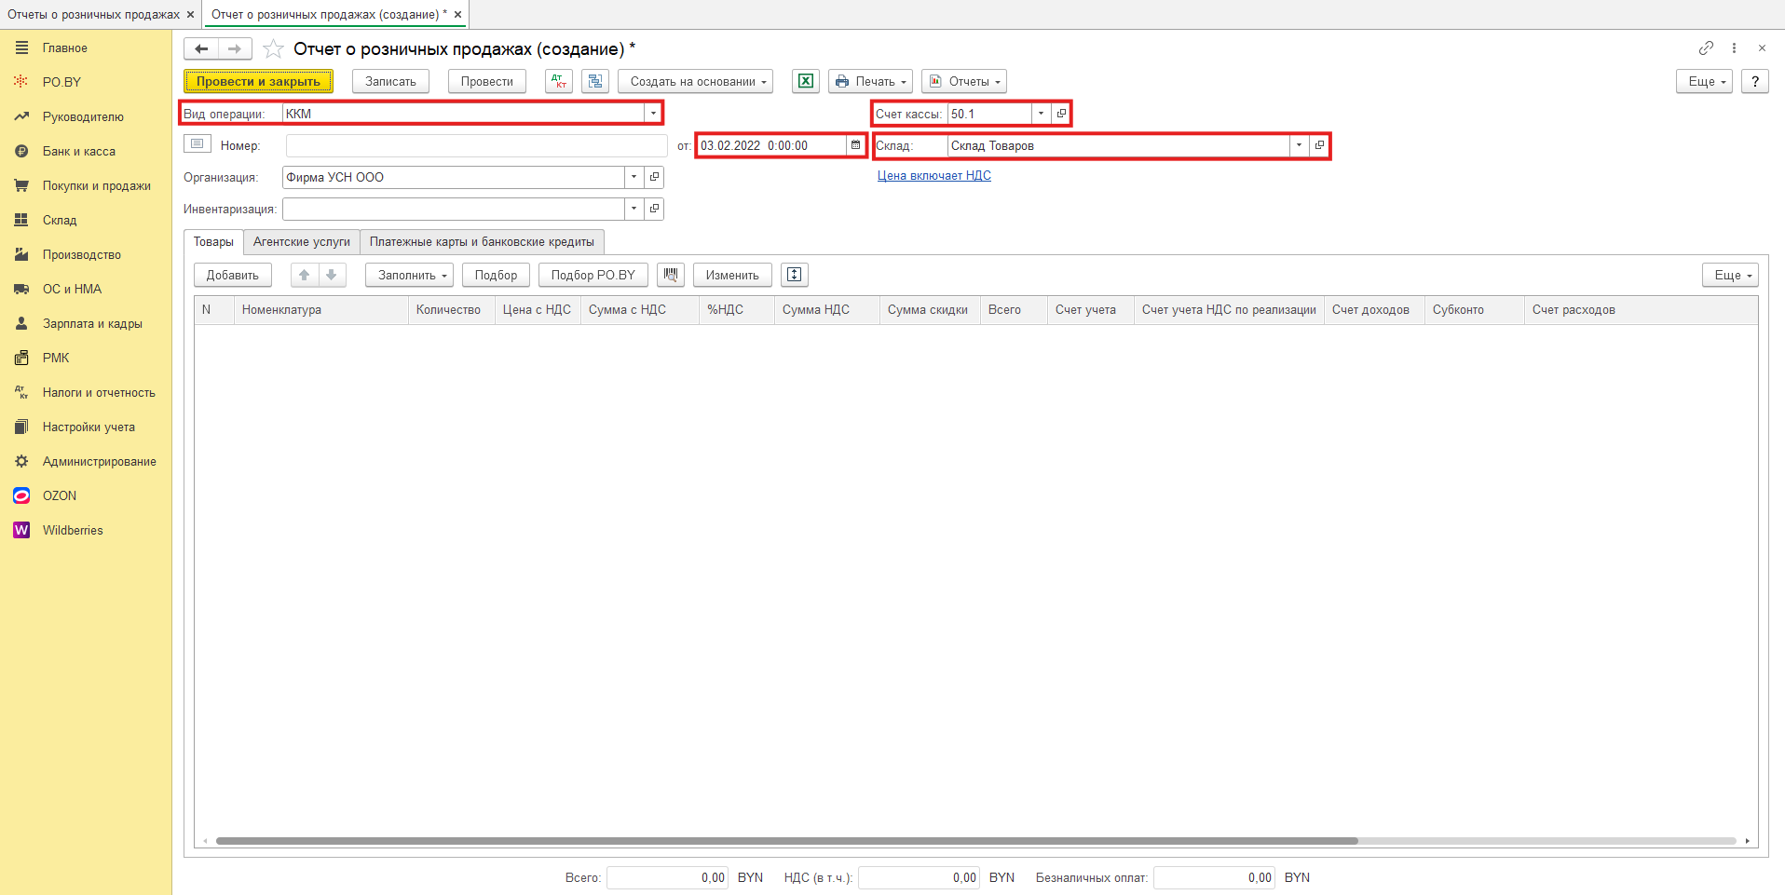Open the document structure icon
Viewport: 1785px width, 895px height.
[595, 82]
